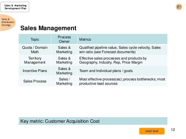186x139 pixels.
Task: Select the Effective sales processes metrics cell
Action: click(113, 60)
